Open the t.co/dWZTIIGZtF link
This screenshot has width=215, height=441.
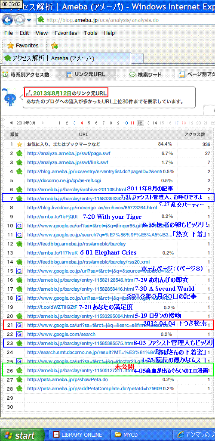52,307
